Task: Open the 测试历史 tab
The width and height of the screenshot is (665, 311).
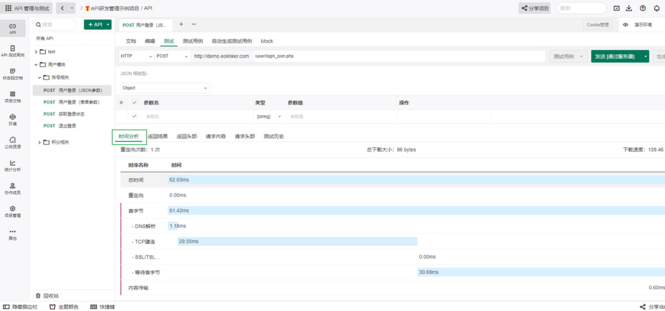Action: point(274,136)
